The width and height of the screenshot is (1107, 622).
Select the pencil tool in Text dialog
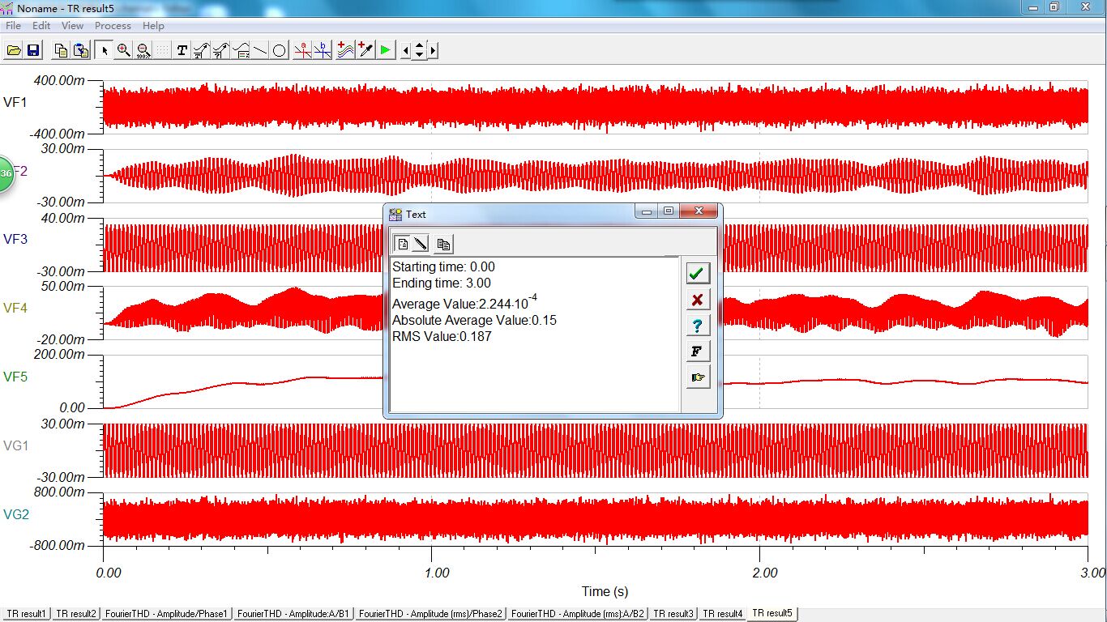(x=420, y=243)
